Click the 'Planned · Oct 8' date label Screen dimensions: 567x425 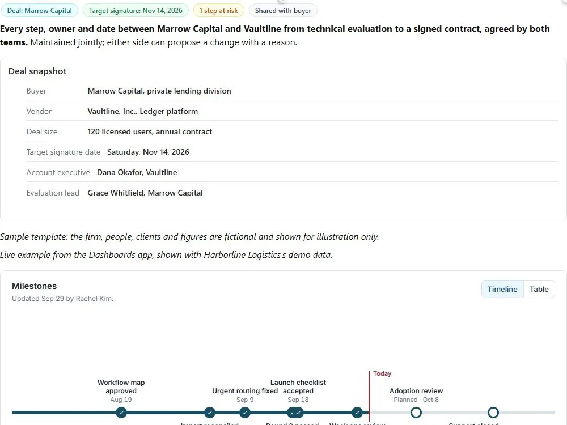[x=416, y=399]
